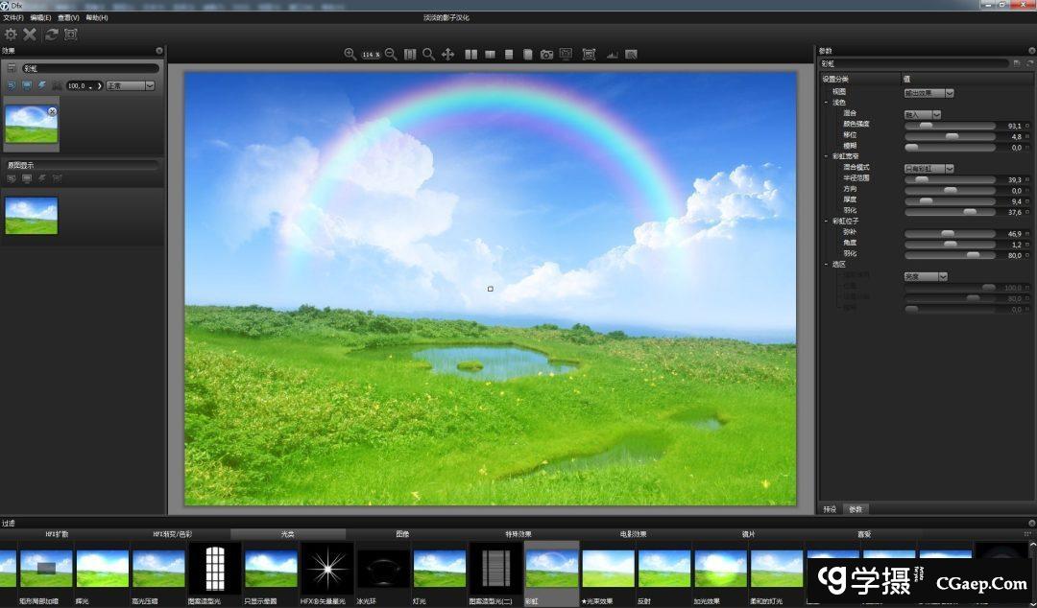Click the zoom out magnifier icon

click(391, 55)
